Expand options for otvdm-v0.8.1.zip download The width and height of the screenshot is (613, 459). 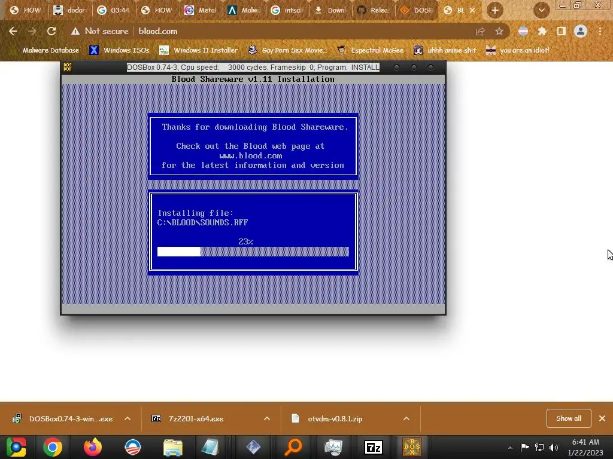click(x=406, y=419)
